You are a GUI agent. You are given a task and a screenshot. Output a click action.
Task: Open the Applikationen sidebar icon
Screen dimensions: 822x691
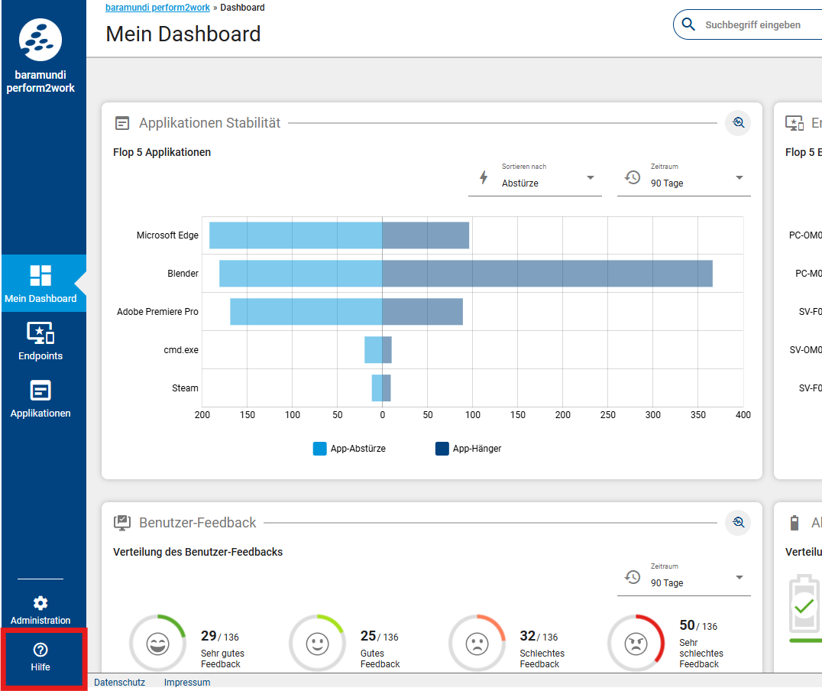click(40, 391)
